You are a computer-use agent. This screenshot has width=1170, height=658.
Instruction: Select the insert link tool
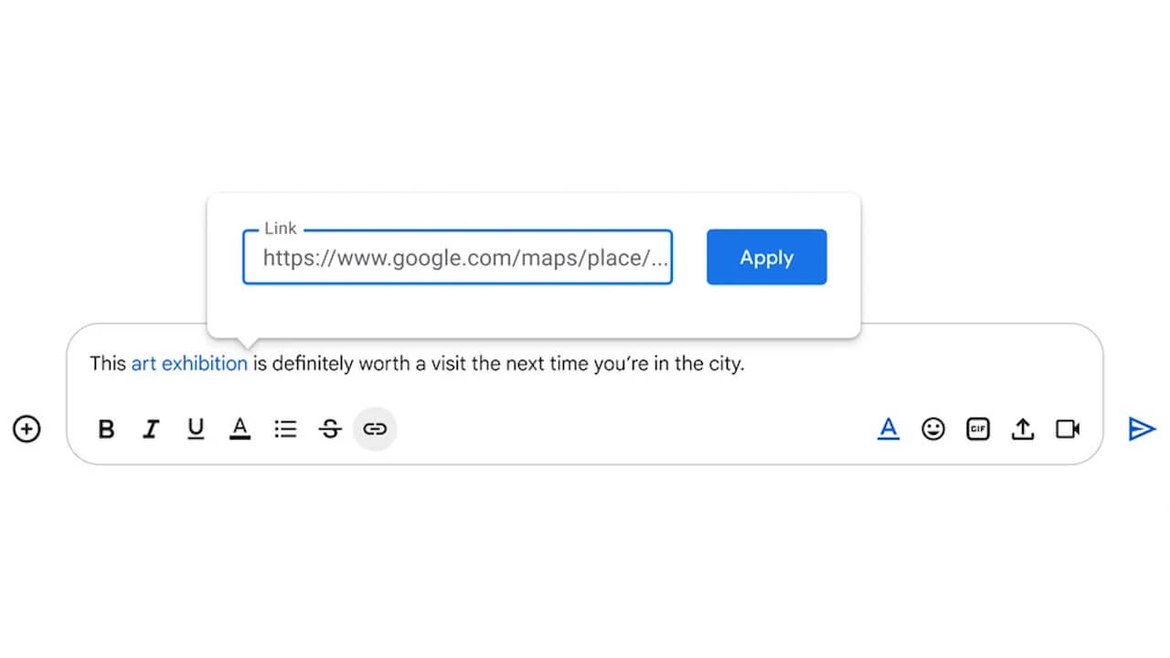375,429
